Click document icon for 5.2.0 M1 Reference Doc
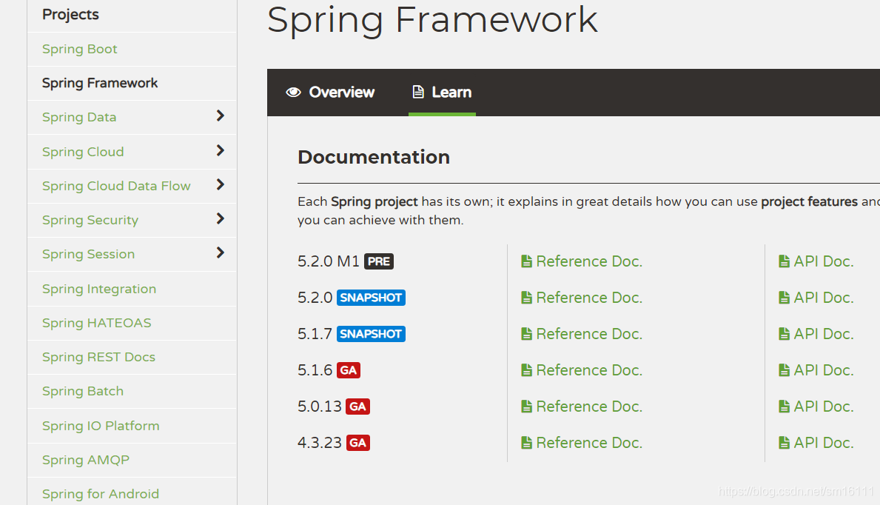The height and width of the screenshot is (505, 880). point(526,261)
